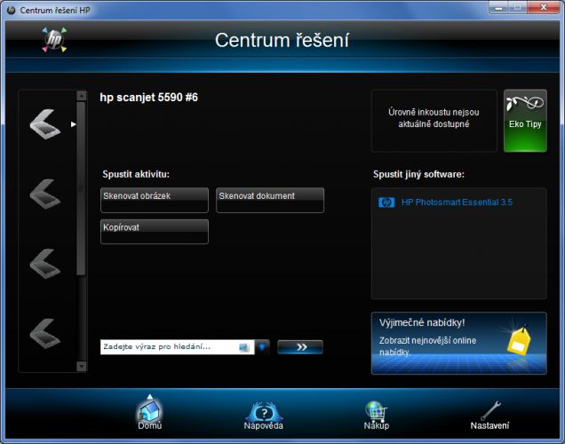Click the Domů home icon
This screenshot has height=444, width=565.
click(149, 413)
